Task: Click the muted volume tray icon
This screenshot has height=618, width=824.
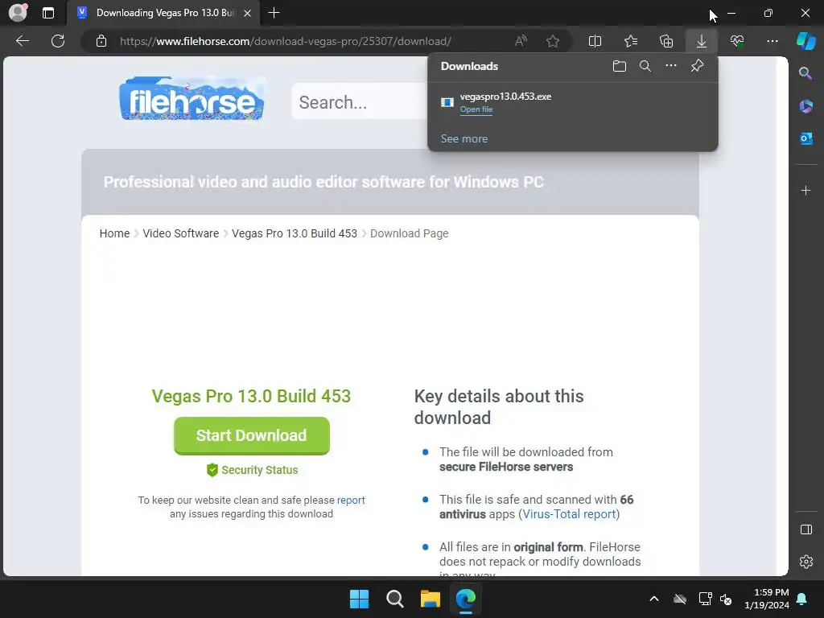Action: click(727, 599)
